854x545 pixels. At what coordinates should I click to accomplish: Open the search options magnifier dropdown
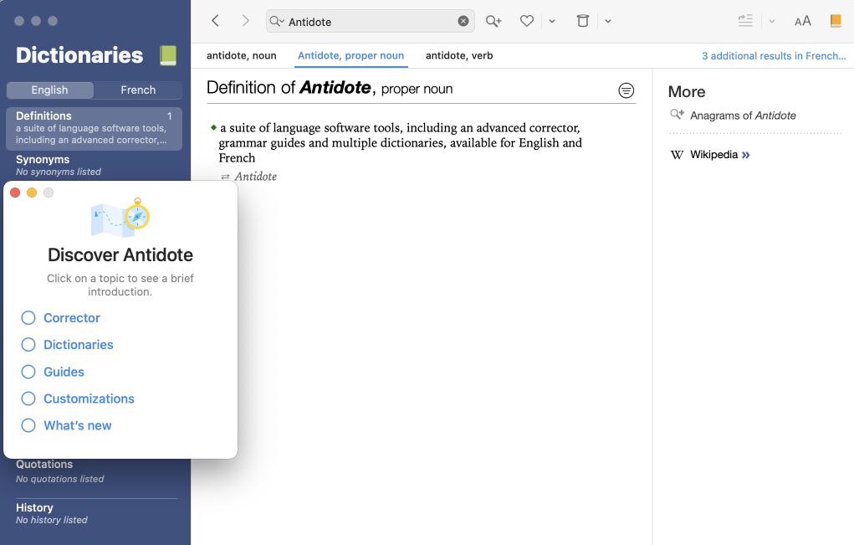tap(277, 22)
